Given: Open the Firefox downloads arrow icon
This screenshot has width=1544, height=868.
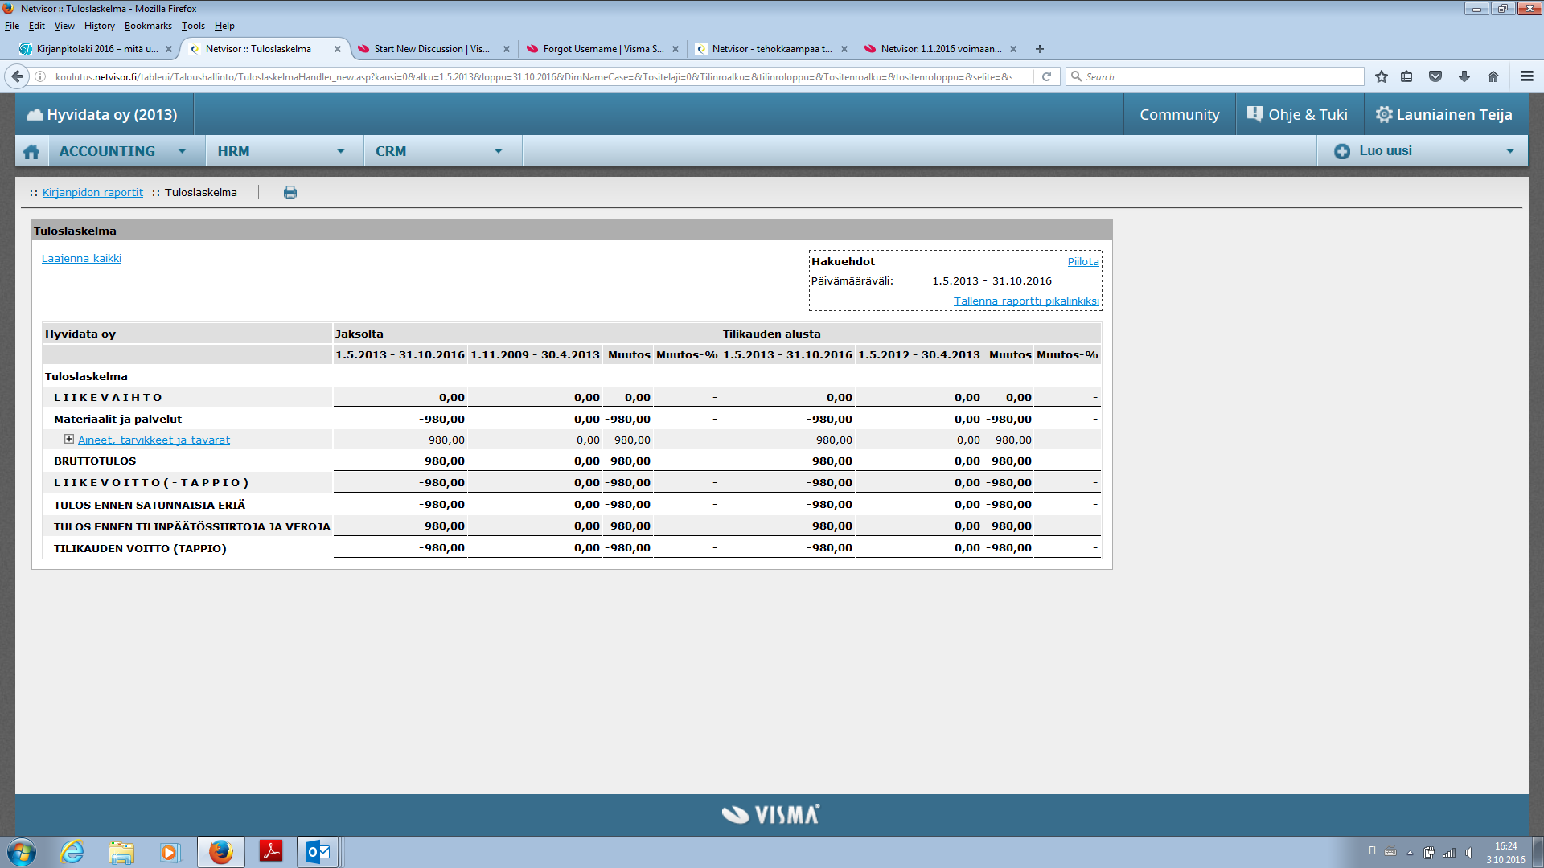Looking at the screenshot, I should click(1464, 77).
